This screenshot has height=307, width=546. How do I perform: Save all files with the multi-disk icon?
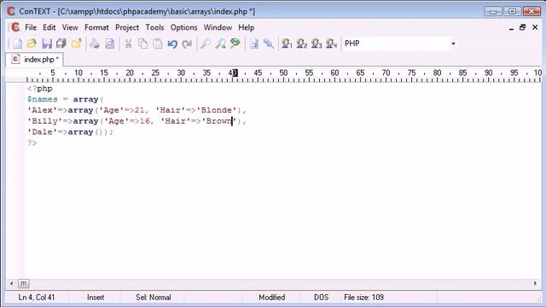pos(61,43)
